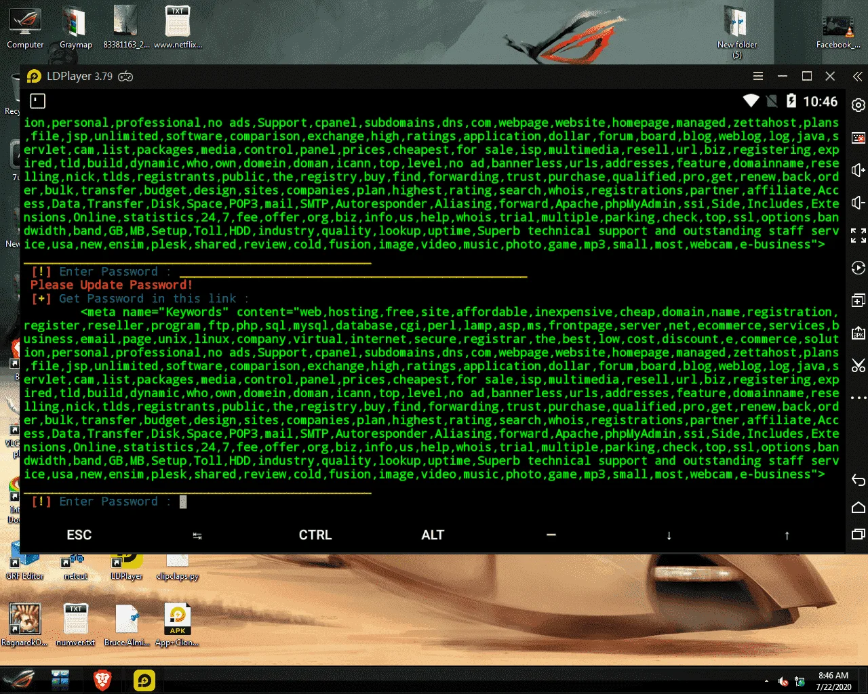Select the clipclaps.py file on desktop

[x=178, y=568]
